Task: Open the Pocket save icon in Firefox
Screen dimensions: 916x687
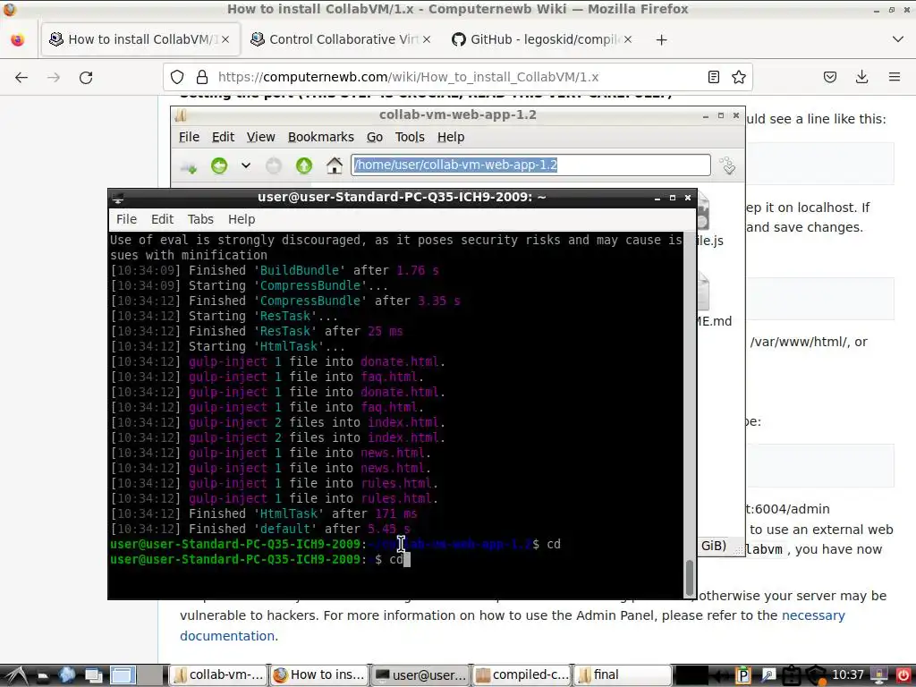Action: point(830,77)
